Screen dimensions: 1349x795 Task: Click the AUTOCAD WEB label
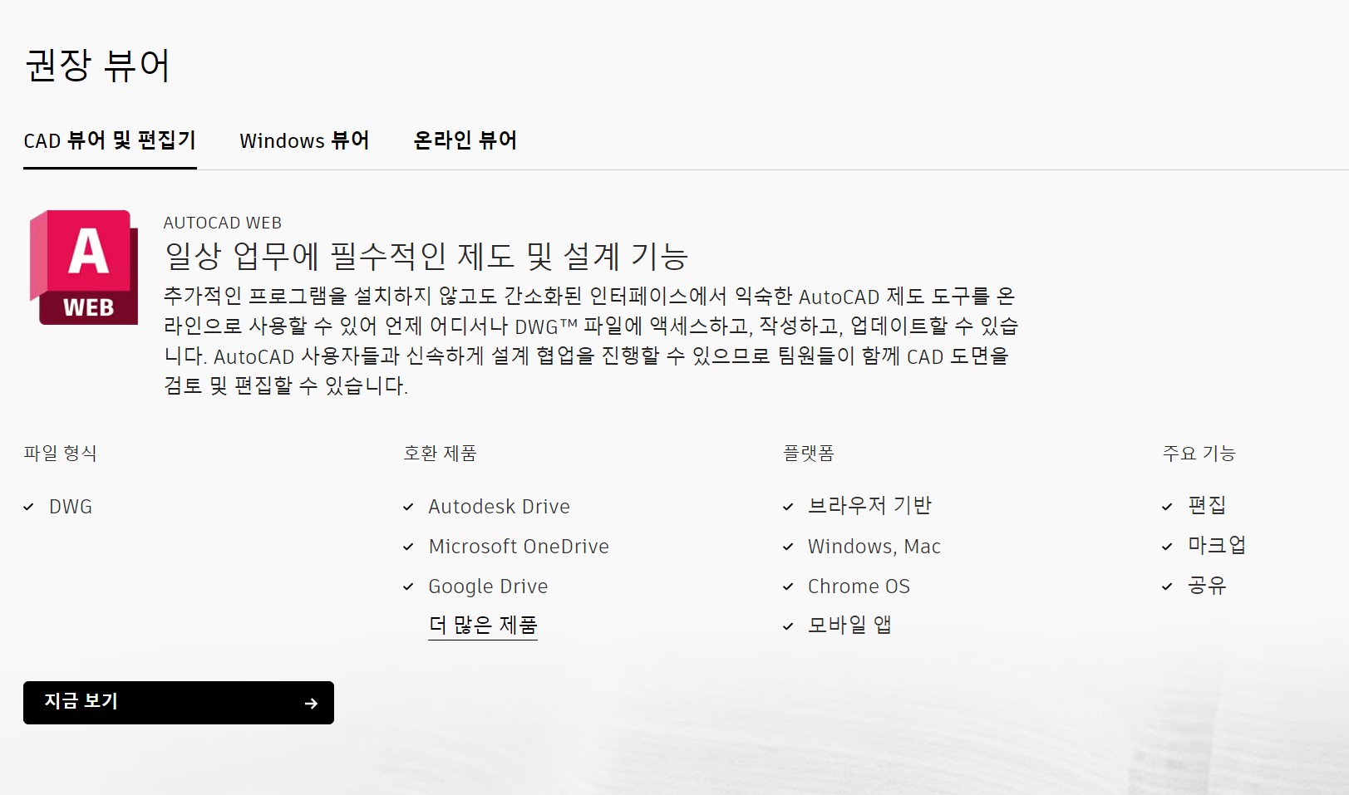point(223,223)
